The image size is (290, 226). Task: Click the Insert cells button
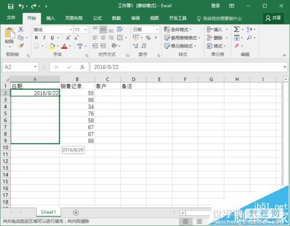pos(215,30)
